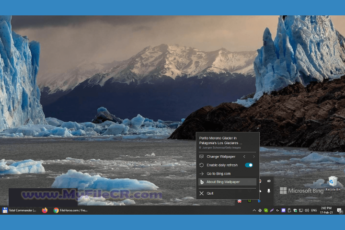Click the purple feather tray icon
Screen dimensions: 345x230
(272, 210)
